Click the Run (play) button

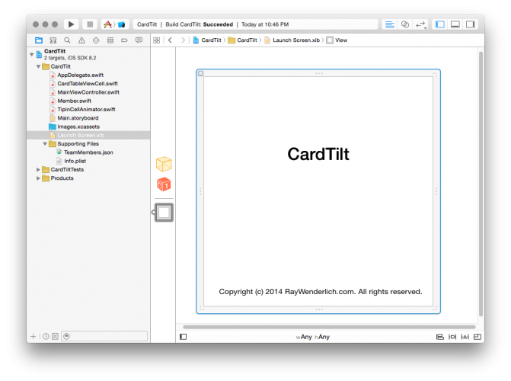coord(72,24)
